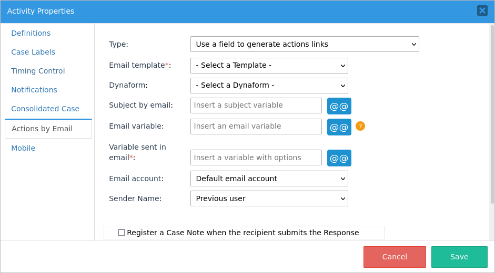Enable Register a Case Note checkbox
Image resolution: width=495 pixels, height=273 pixels.
coord(122,233)
